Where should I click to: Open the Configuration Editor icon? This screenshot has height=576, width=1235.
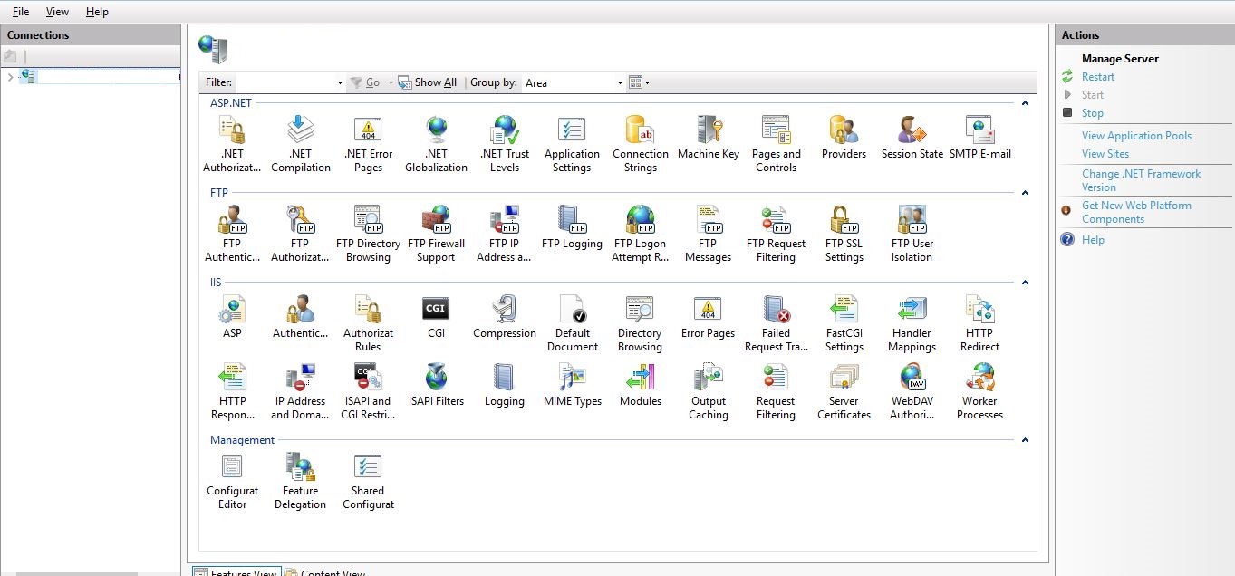pyautogui.click(x=232, y=468)
